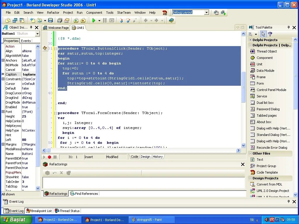
Task: Click the Save current desktop layout icon
Action: tap(216, 13)
